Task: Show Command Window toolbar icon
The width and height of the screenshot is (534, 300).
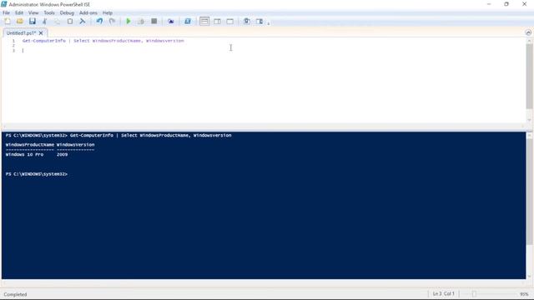Action: pos(247,21)
